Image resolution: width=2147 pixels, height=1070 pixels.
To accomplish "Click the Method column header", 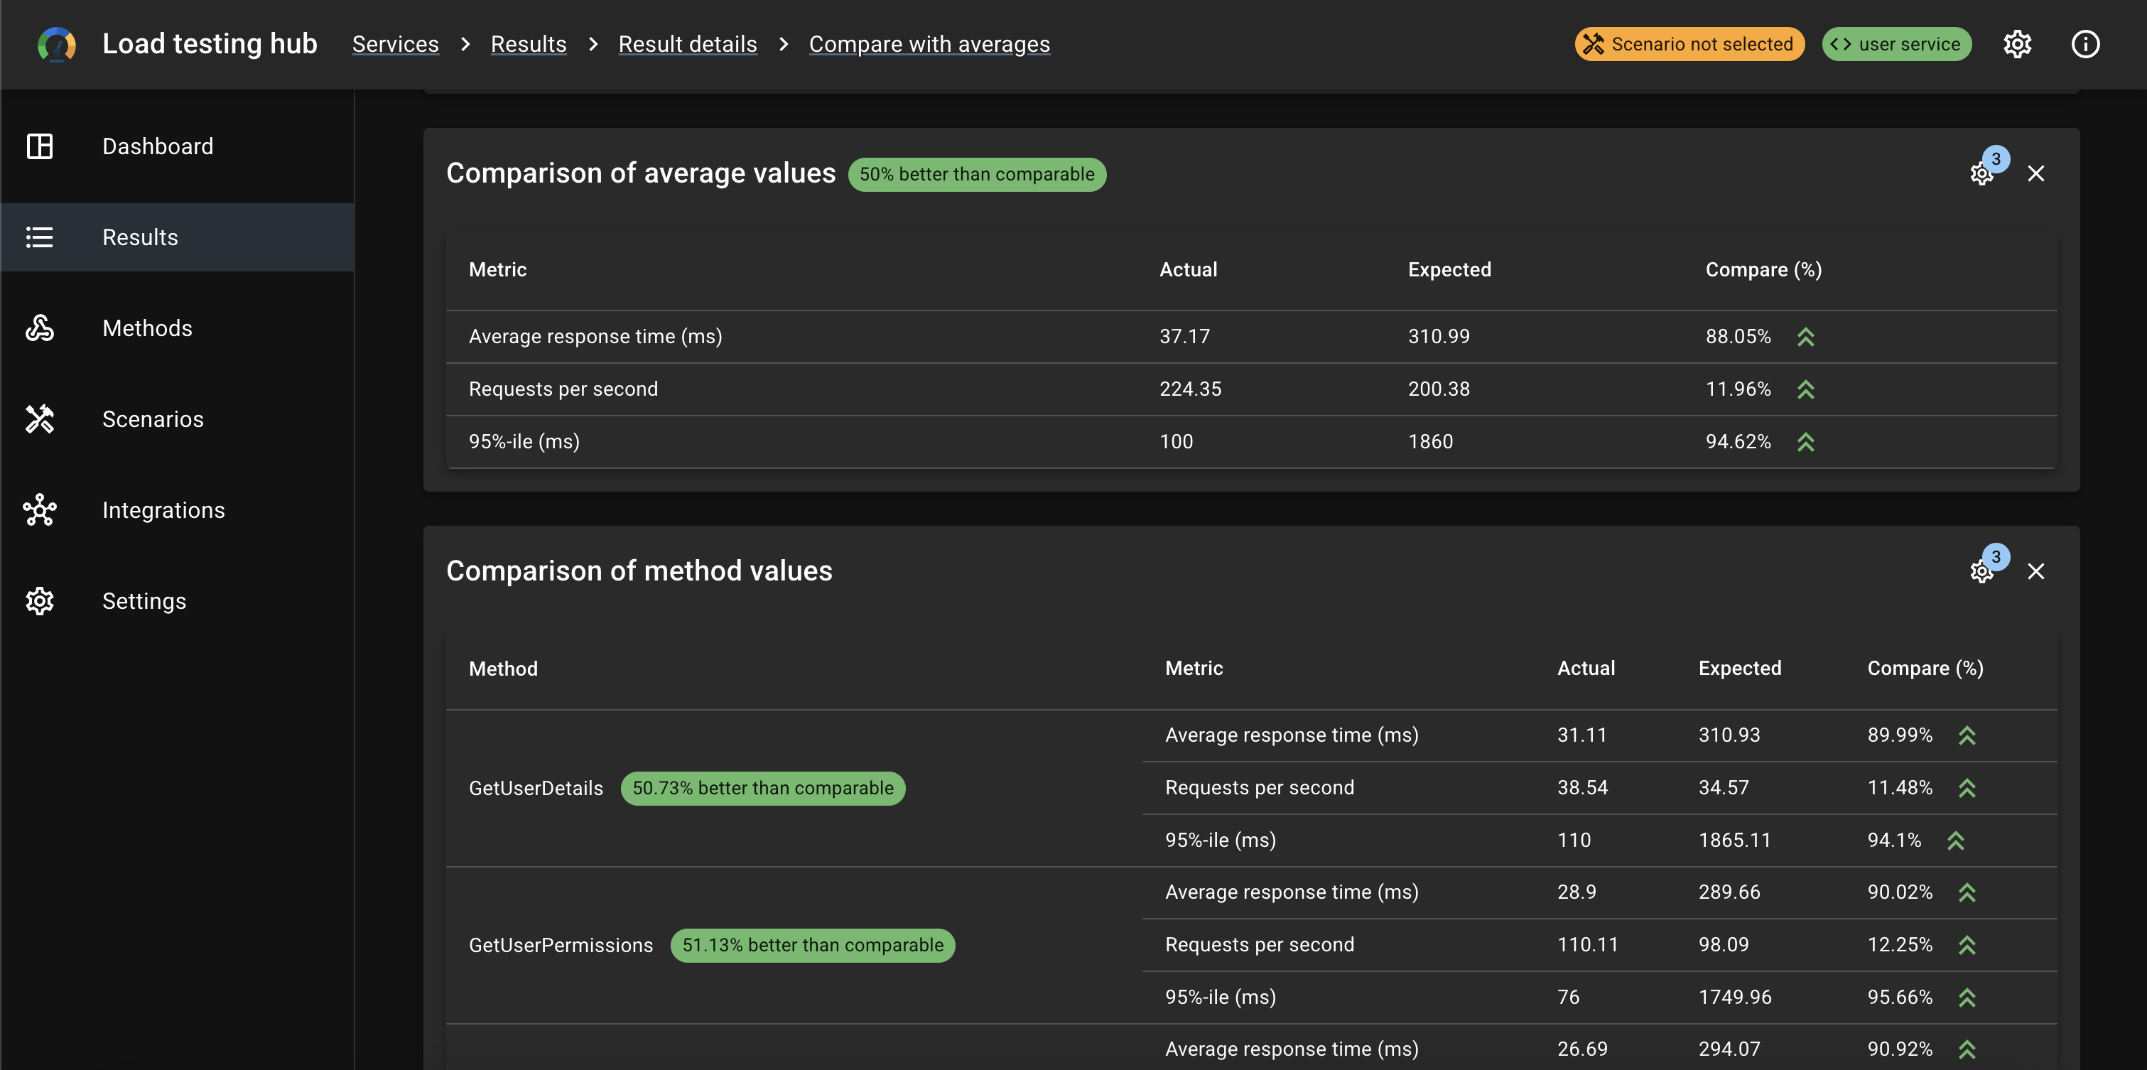I will pyautogui.click(x=504, y=669).
